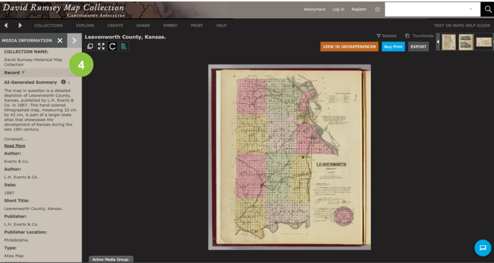494x263 pixels.
Task: Select the date value '1887'
Action: click(9, 193)
